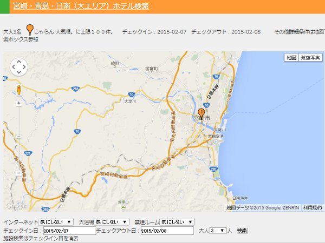This screenshot has height=243, width=325.
Task: Click the 宮崎市 city label on map
Action: [202, 118]
